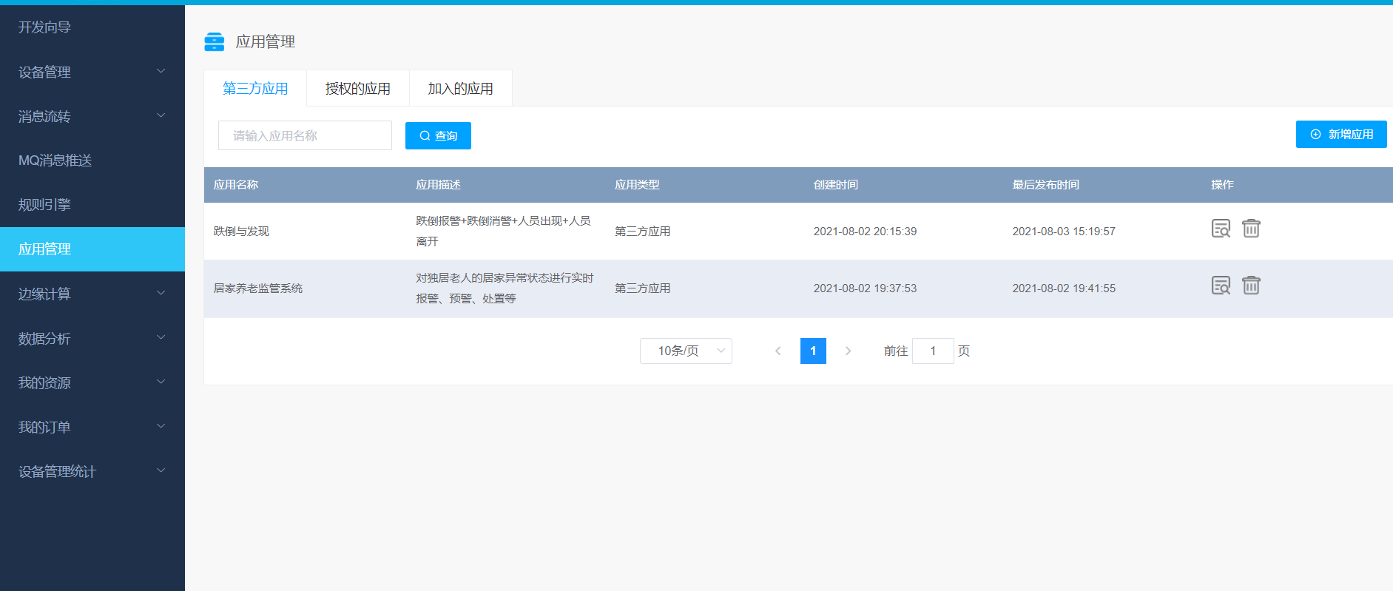Click creation time 2021-08-02 19:37:53
This screenshot has width=1393, height=591.
[x=865, y=288]
